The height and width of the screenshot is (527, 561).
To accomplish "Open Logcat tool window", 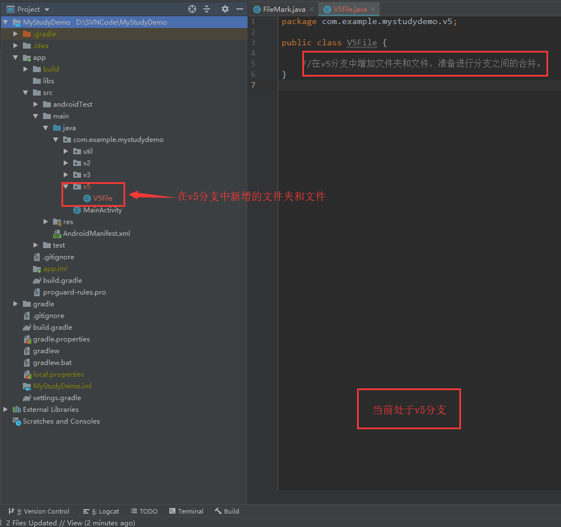I will 101,511.
